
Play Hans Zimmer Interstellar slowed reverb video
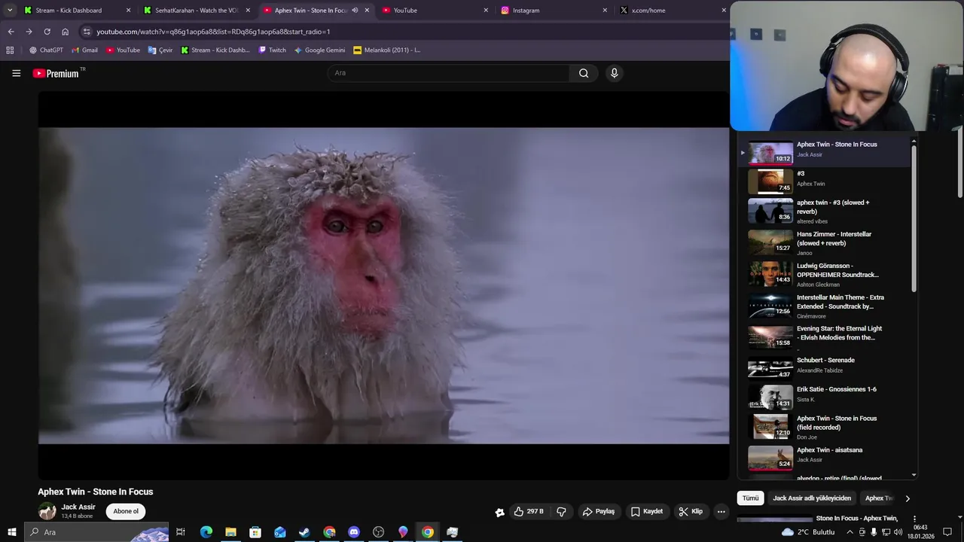[825, 243]
